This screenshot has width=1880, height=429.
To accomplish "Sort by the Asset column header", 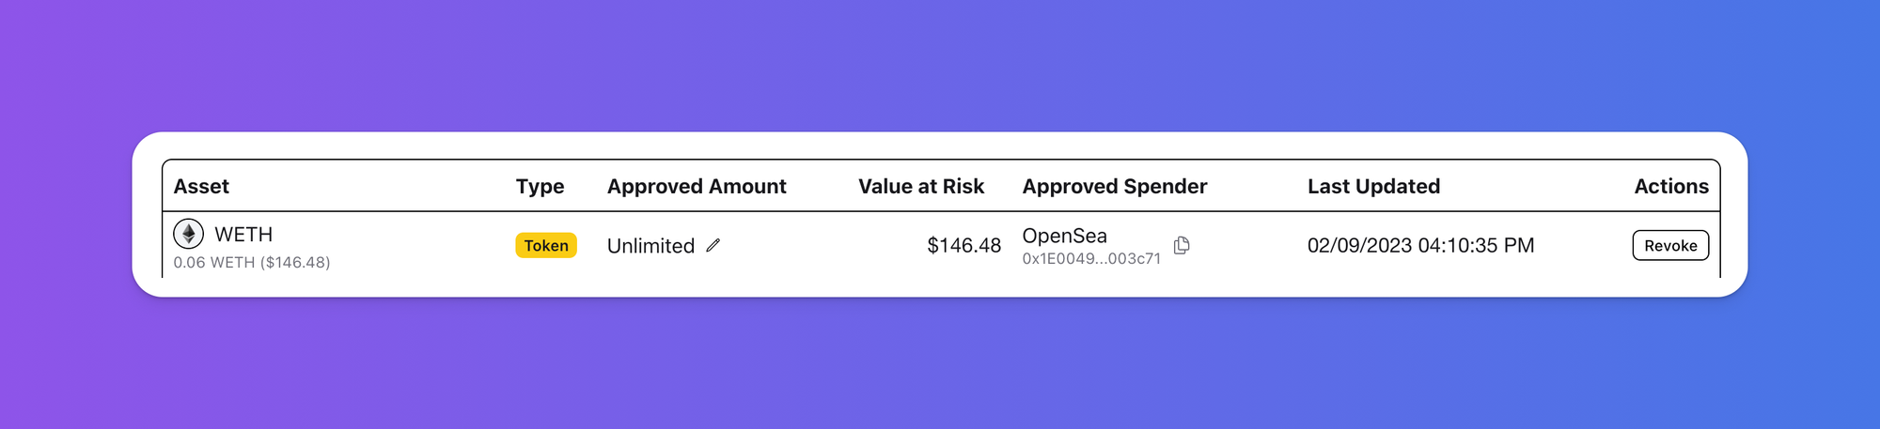I will click(x=201, y=186).
